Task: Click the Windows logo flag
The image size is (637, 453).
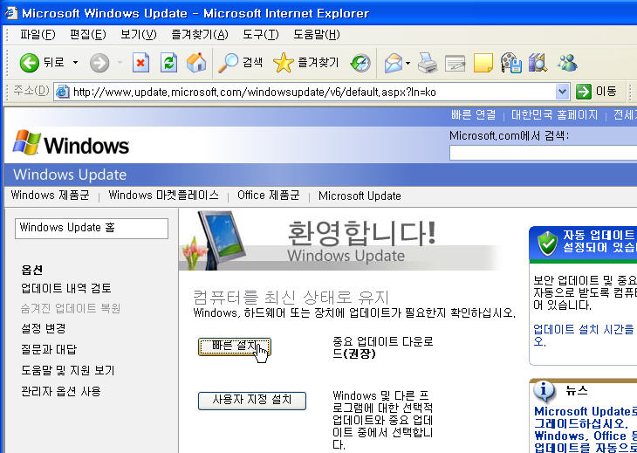Action: [27, 142]
